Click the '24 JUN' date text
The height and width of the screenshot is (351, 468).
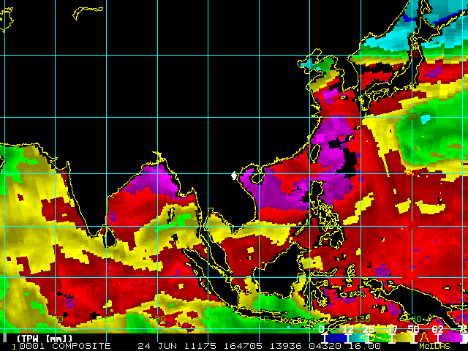[x=158, y=346]
